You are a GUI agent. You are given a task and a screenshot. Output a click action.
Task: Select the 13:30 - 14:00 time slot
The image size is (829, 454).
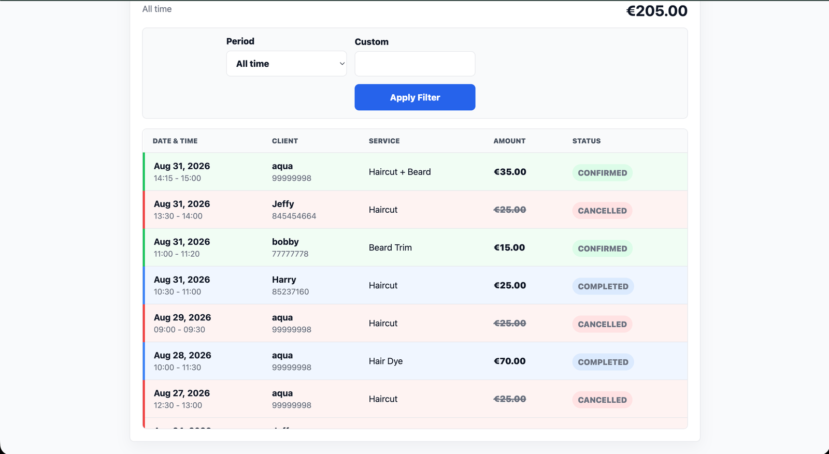tap(178, 216)
